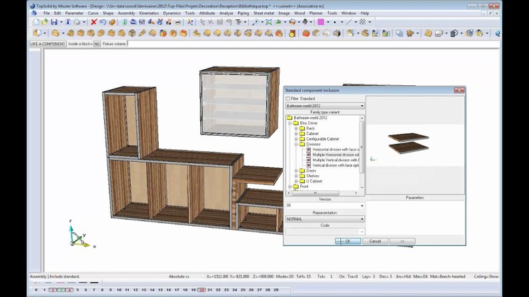Expand the Doors folder node

pyautogui.click(x=296, y=170)
